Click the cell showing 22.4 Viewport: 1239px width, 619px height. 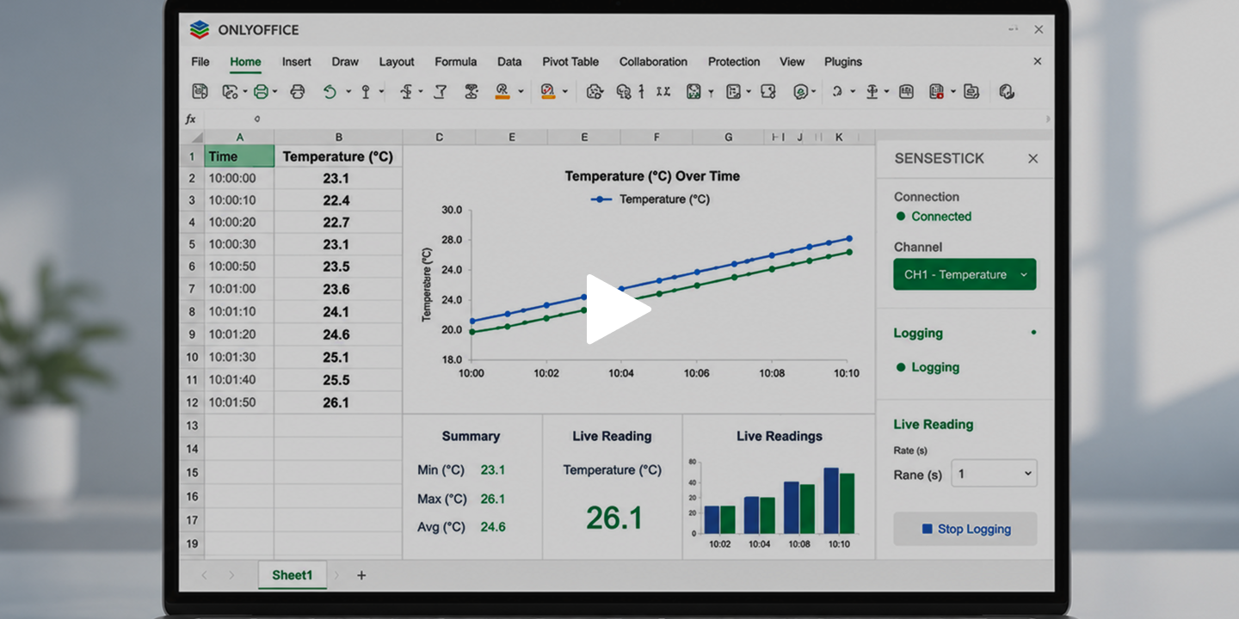(339, 200)
